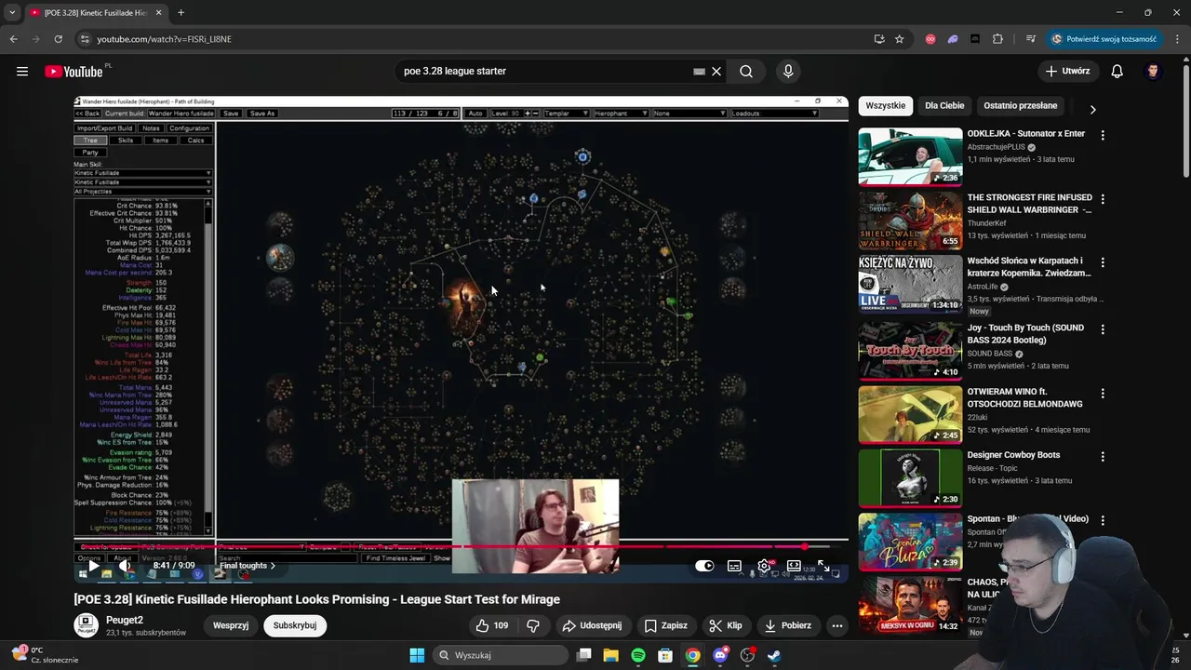
Task: Open the Windows Start menu
Action: click(x=417, y=655)
